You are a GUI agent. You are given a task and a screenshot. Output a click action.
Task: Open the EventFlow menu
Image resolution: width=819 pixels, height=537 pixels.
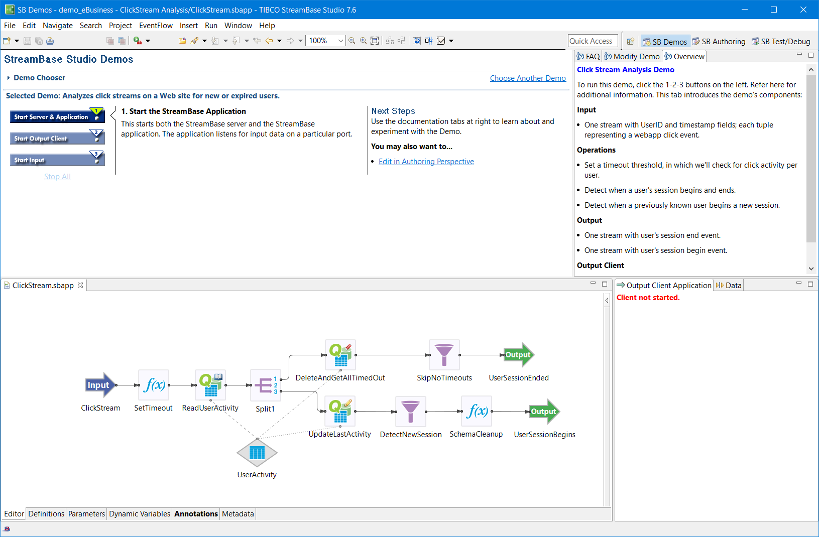(156, 26)
